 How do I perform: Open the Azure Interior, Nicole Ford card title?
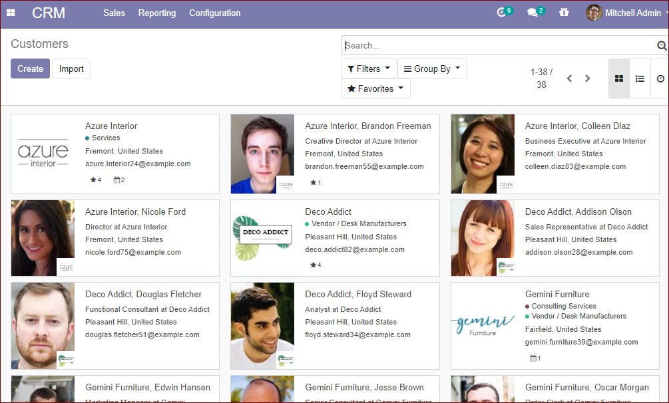point(135,212)
